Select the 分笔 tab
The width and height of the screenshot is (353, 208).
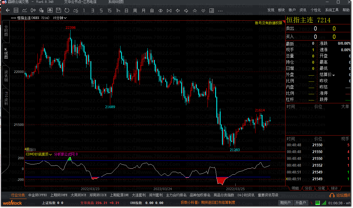point(321,188)
